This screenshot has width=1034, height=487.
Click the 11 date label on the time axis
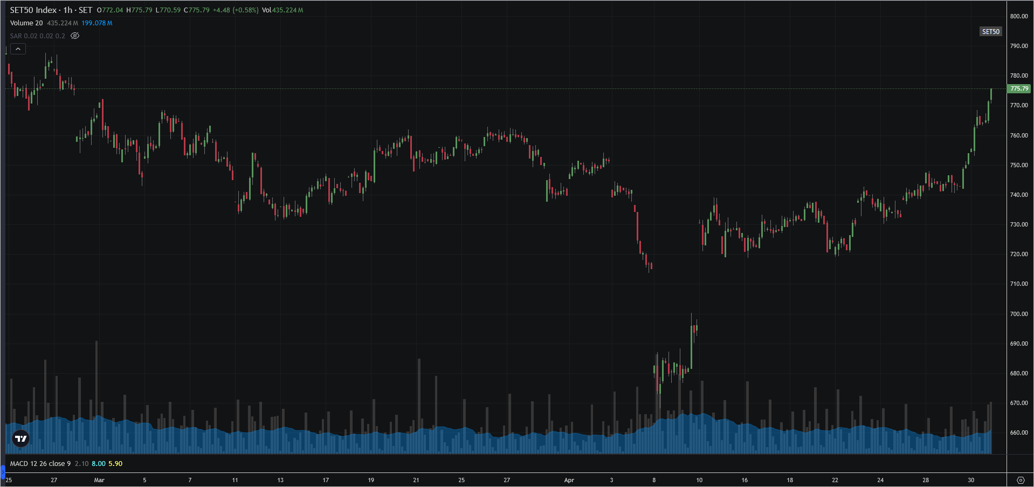click(235, 480)
